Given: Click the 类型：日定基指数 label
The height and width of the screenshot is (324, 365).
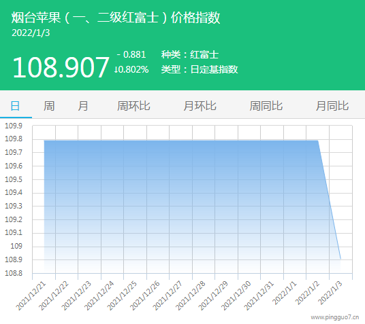Looking at the screenshot, I should pyautogui.click(x=200, y=69).
